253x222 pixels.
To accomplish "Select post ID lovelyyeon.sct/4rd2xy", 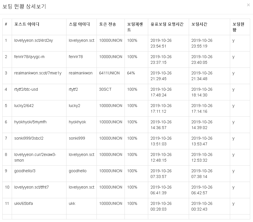I will [34, 40].
